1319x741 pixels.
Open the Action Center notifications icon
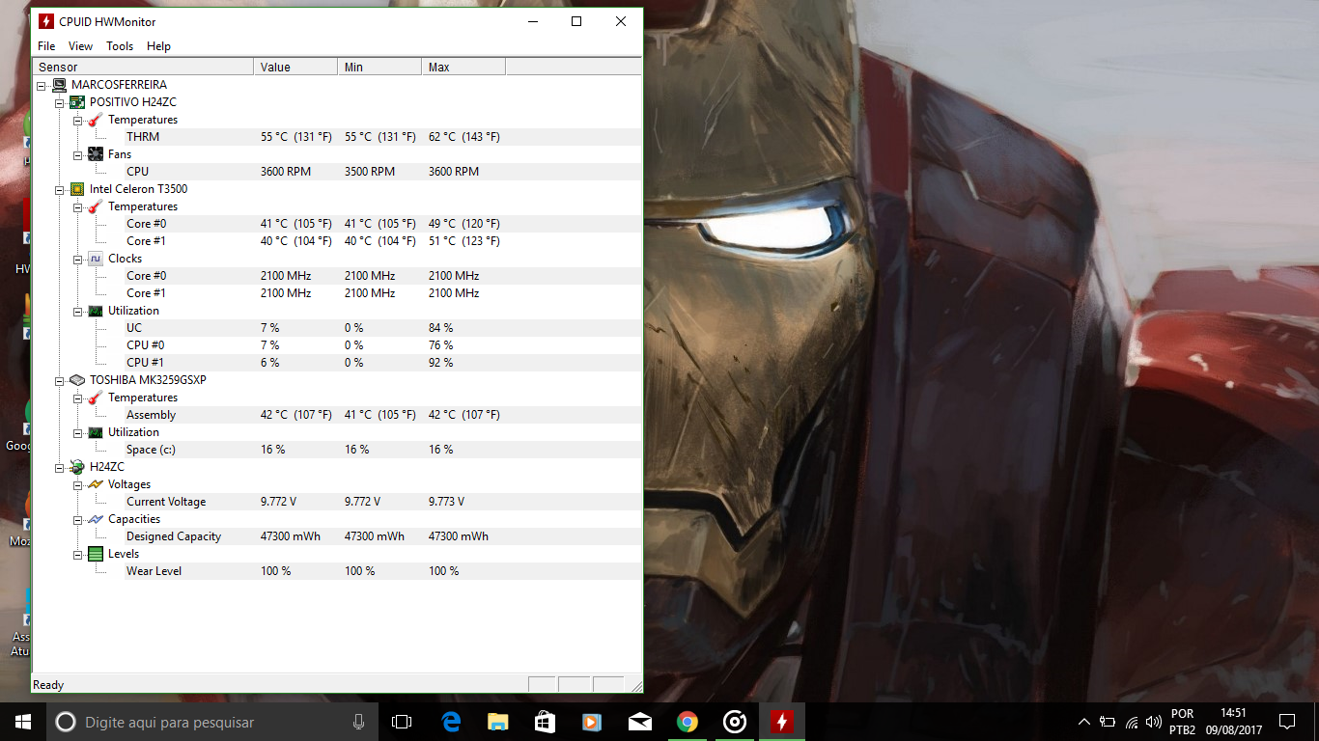(1286, 722)
